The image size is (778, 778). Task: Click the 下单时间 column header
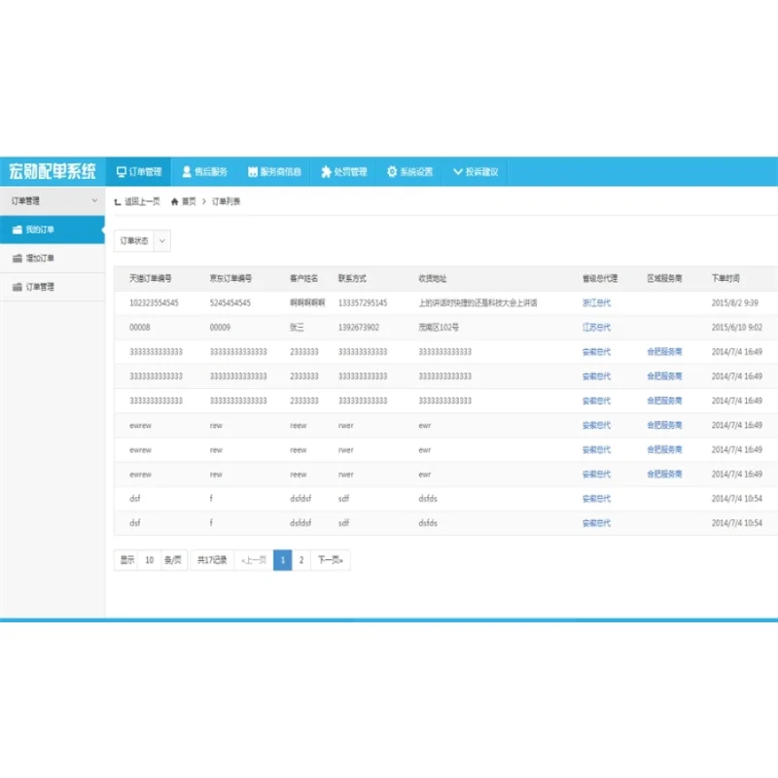pos(725,278)
